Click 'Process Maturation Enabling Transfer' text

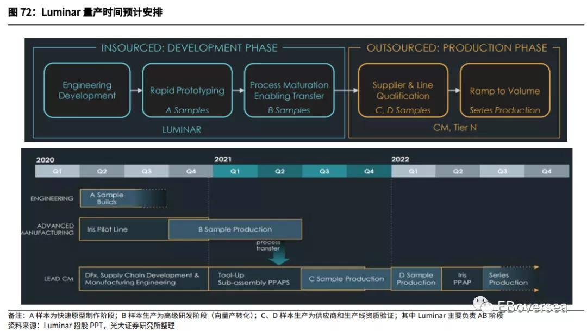coord(289,91)
